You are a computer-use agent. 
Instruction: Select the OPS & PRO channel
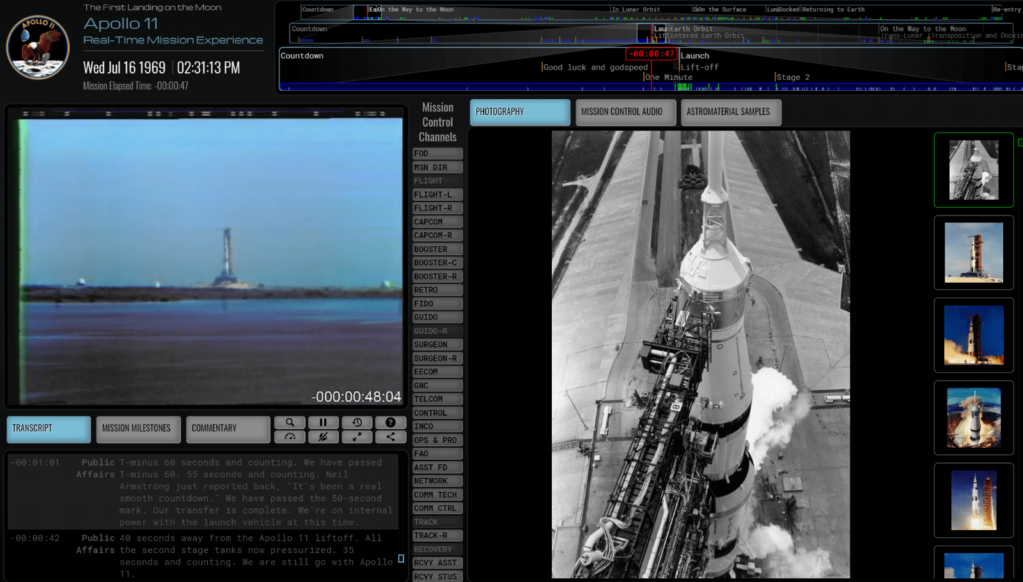tap(437, 441)
